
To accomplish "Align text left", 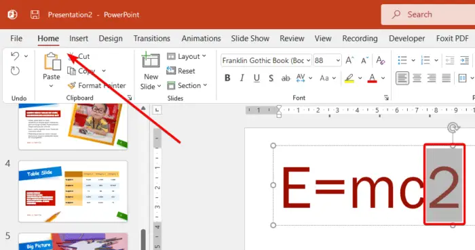I will click(402, 79).
